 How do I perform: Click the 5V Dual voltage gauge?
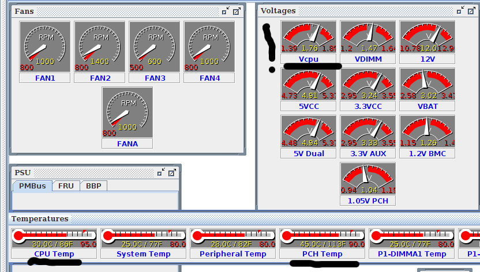point(308,131)
